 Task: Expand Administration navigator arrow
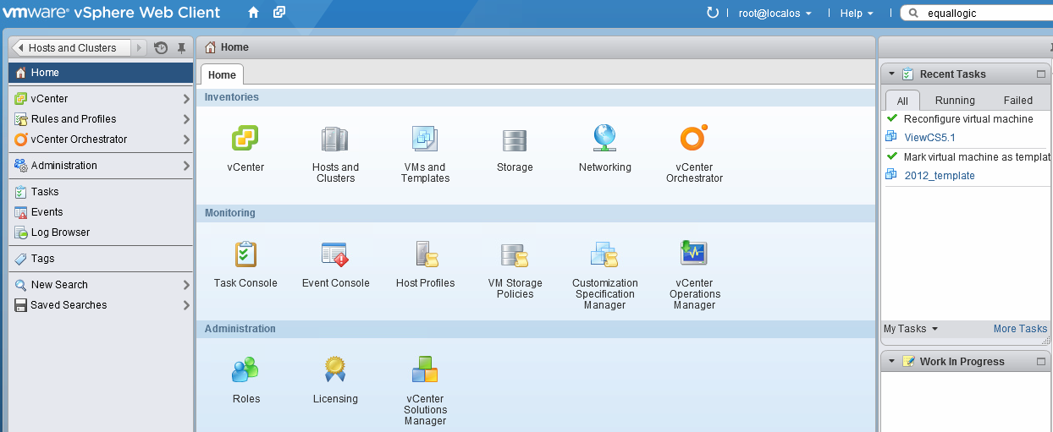click(186, 166)
